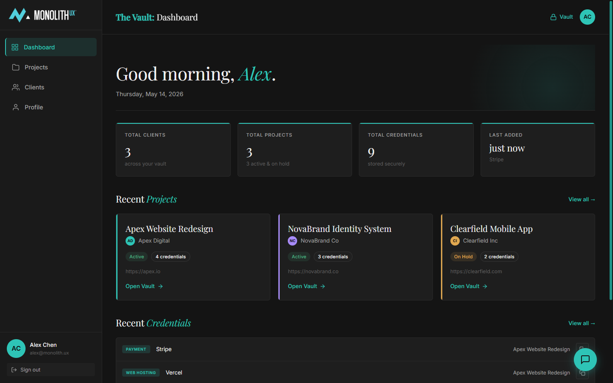Click the sidebar AC avatar of Alex Chen

coord(16,349)
